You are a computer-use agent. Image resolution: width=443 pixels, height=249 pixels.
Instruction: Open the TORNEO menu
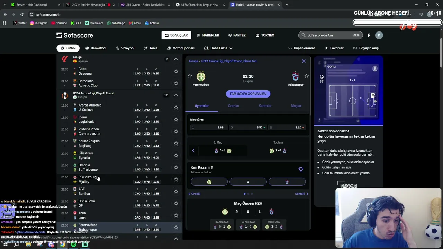point(265,35)
